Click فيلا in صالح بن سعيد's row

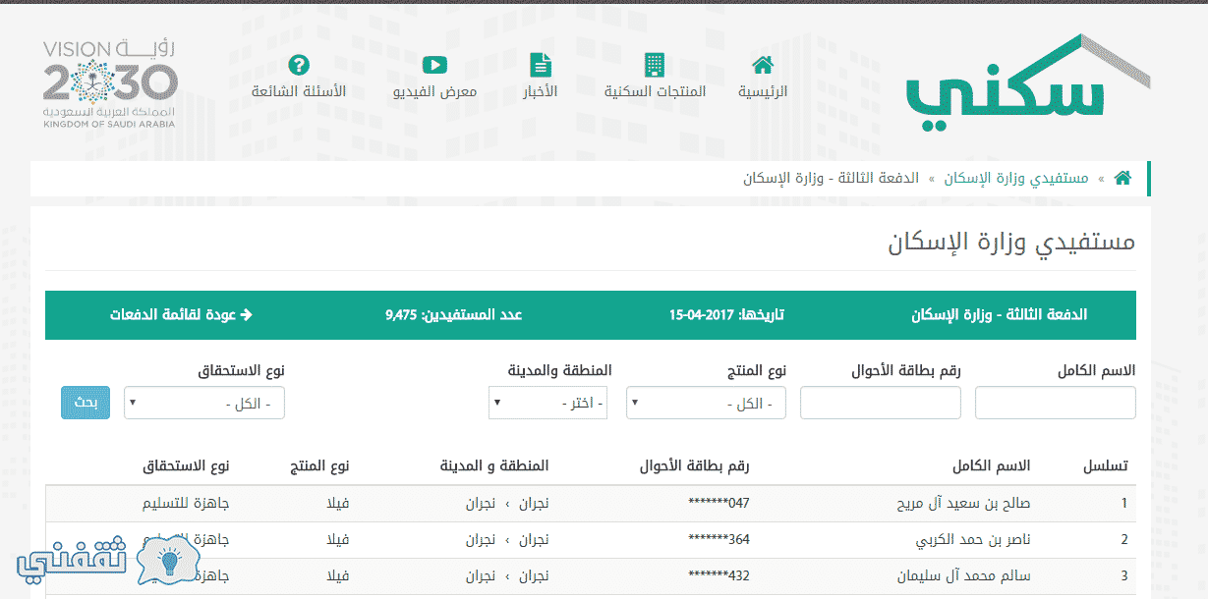337,503
